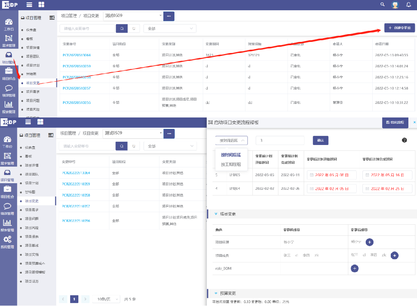Viewport: 417px width, 306px height.
Task: Select the 按工期压缩 option
Action: pyautogui.click(x=231, y=164)
